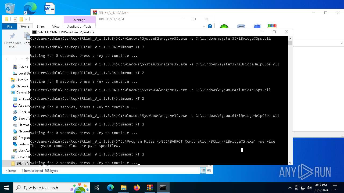Open the File tab in Explorer
The height and width of the screenshot is (193, 344).
click(x=10, y=27)
